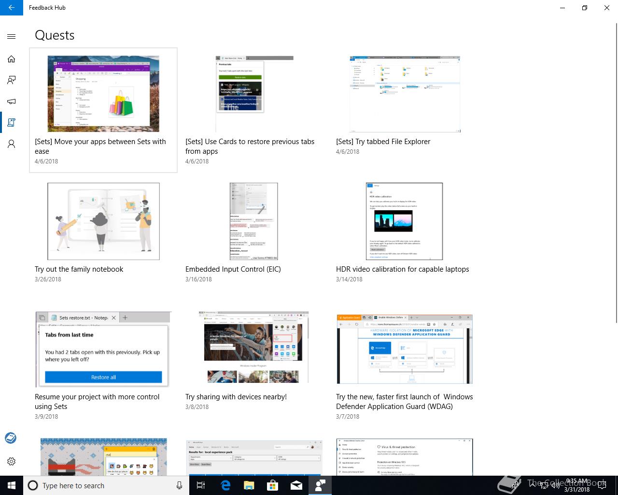The image size is (618, 495).
Task: Open Virus & threat protection thumbnail
Action: pyautogui.click(x=405, y=457)
